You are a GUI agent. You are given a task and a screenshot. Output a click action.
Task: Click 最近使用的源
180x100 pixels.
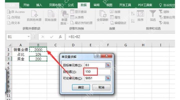(x=81, y=23)
